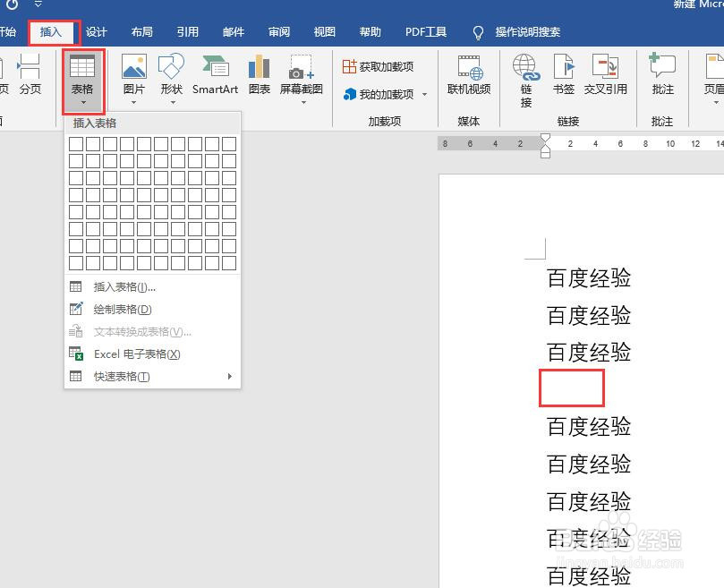The height and width of the screenshot is (588, 724).
Task: Click the Pictures (图片) icon
Action: pos(134,66)
